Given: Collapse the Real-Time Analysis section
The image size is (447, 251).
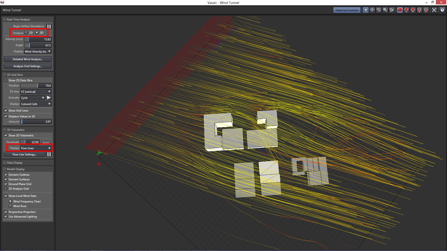Looking at the screenshot, I should pos(5,20).
